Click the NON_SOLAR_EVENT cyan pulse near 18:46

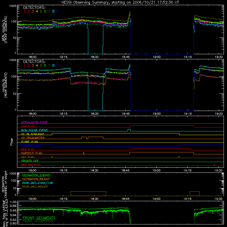(129, 130)
